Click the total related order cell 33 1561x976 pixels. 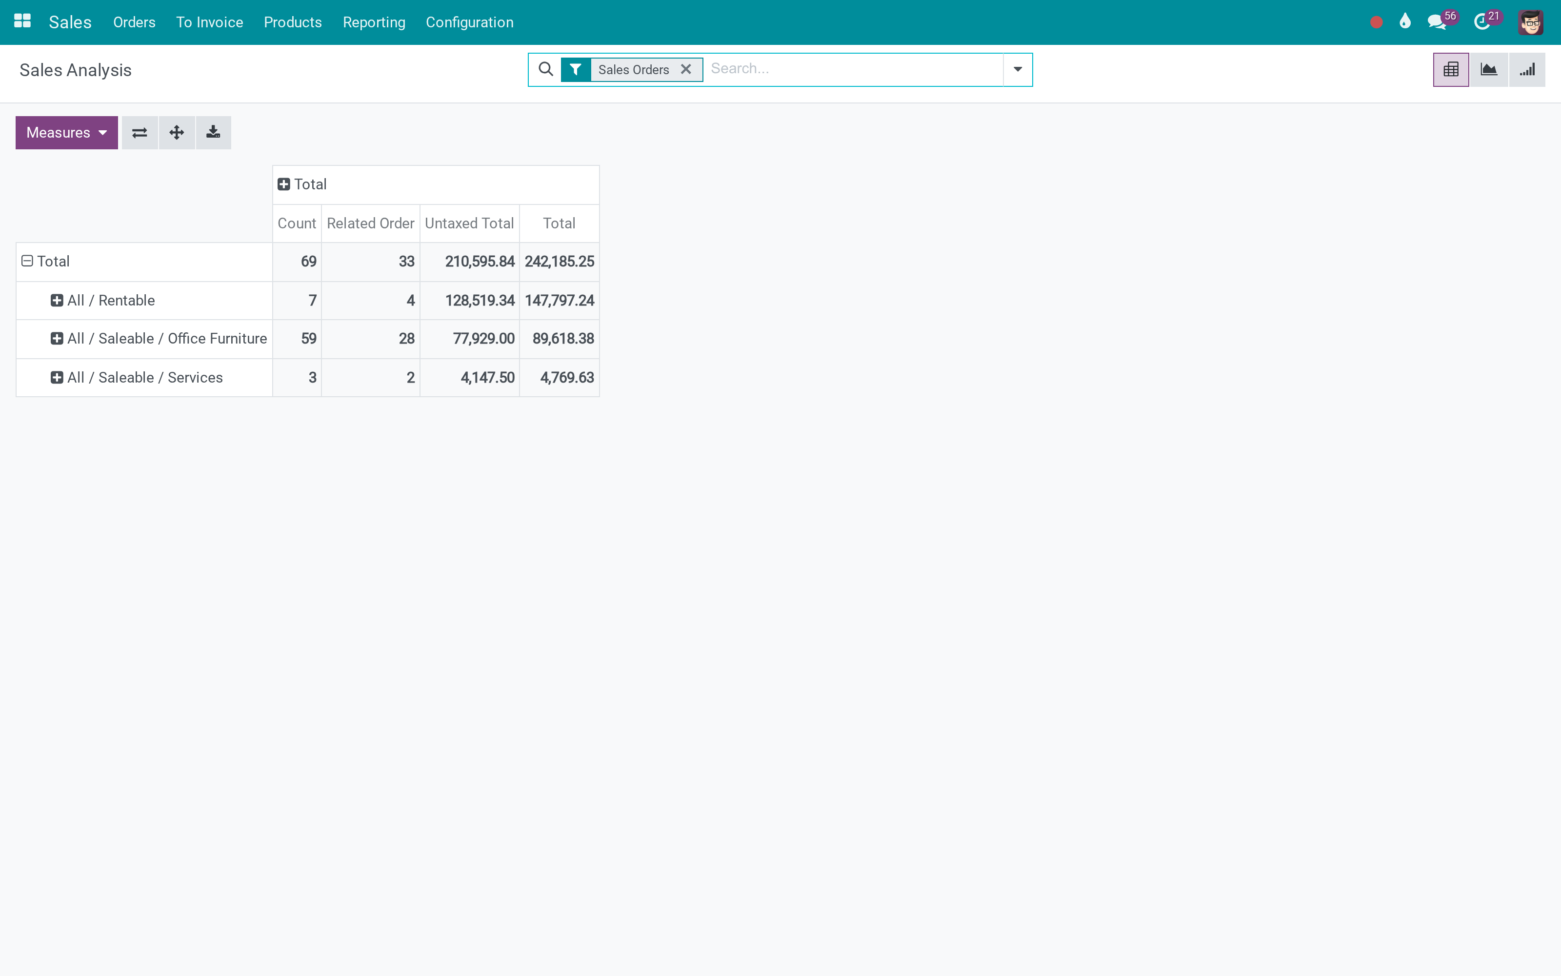point(370,262)
